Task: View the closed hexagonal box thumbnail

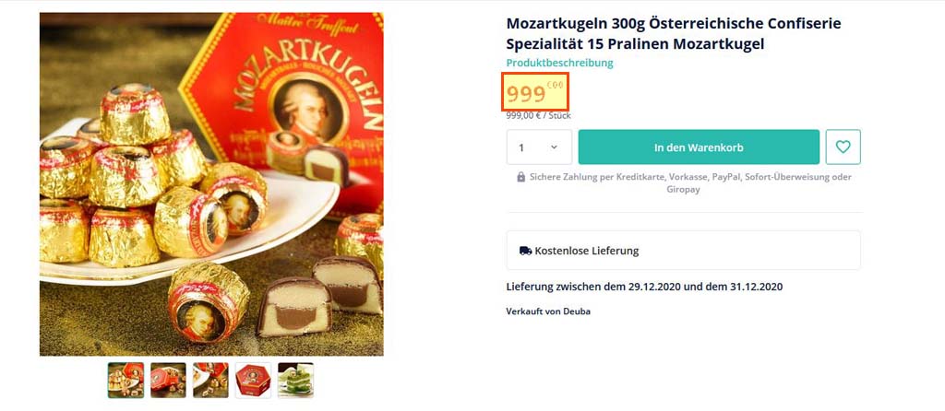Action: (x=253, y=380)
